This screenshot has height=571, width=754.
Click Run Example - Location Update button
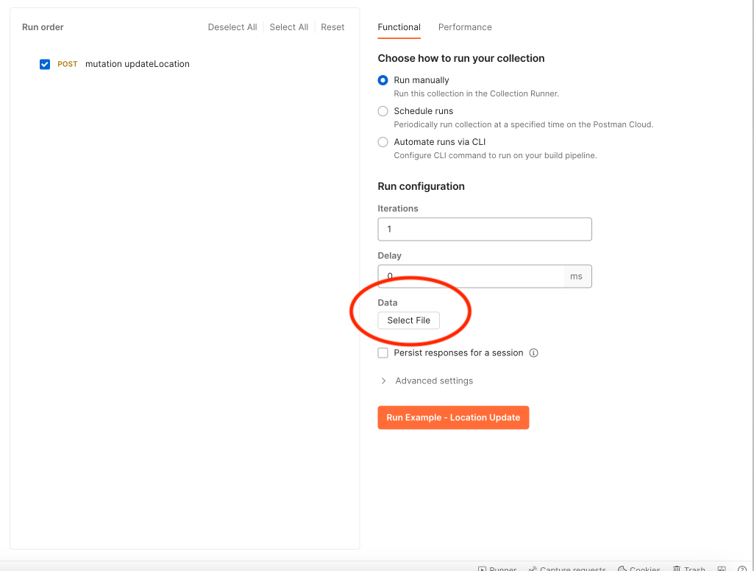pos(453,417)
